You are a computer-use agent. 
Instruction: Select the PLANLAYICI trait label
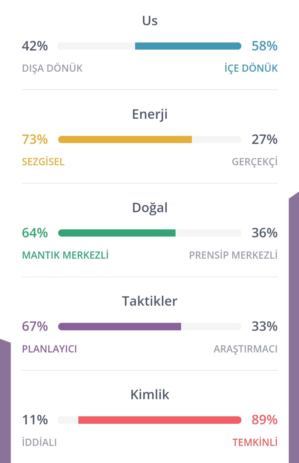(x=50, y=349)
